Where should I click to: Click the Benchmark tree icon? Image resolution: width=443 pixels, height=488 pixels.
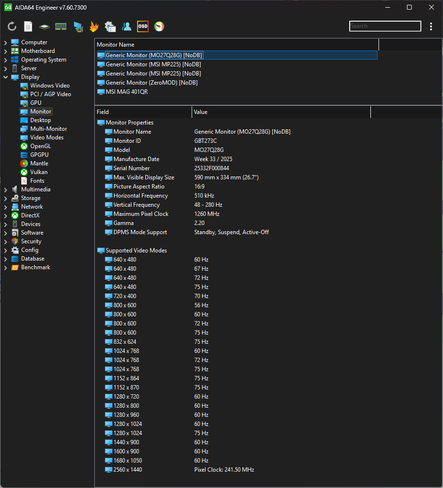coord(15,268)
